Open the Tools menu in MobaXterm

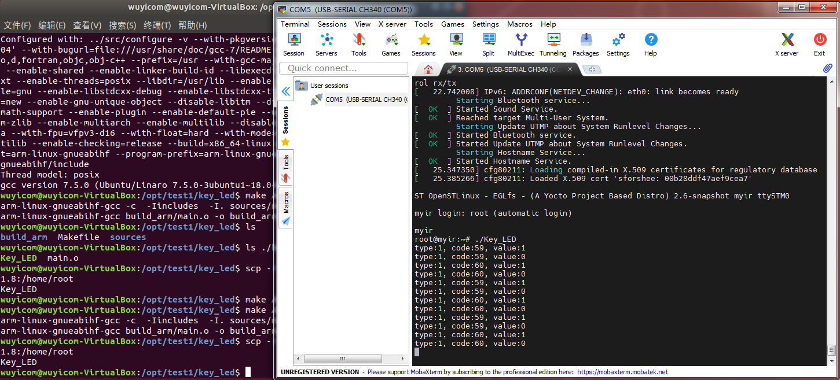tap(424, 24)
